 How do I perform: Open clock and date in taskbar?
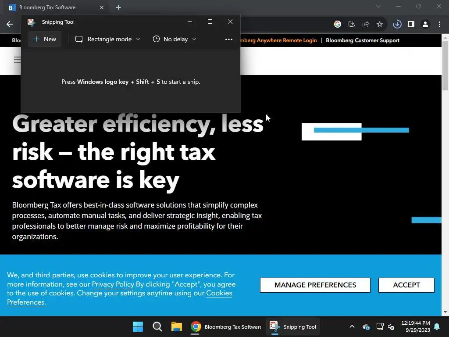[416, 326]
